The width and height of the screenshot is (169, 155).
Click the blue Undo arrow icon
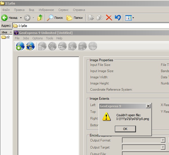pyautogui.click(x=118, y=18)
